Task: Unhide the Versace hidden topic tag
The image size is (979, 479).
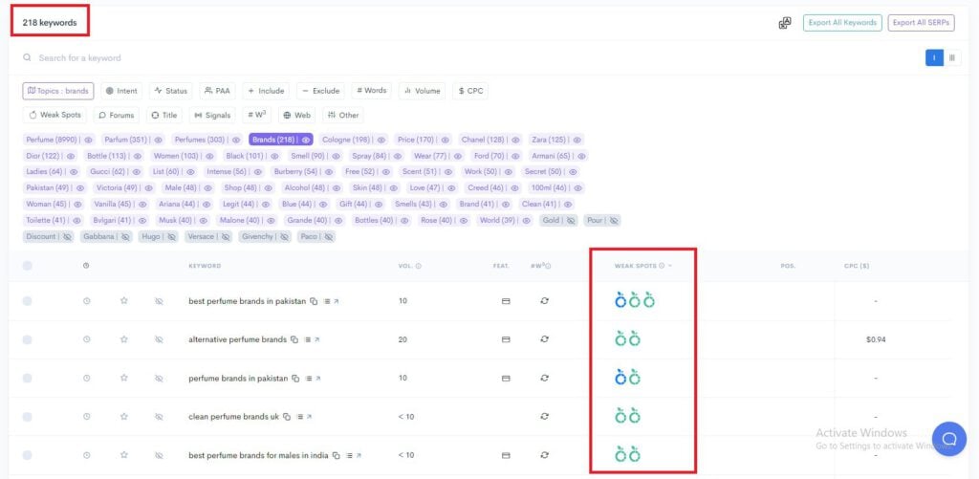Action: pos(226,237)
